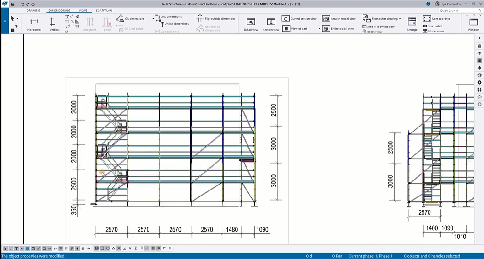The image size is (484, 259).
Task: Click From other drawing
Action: click(x=380, y=18)
